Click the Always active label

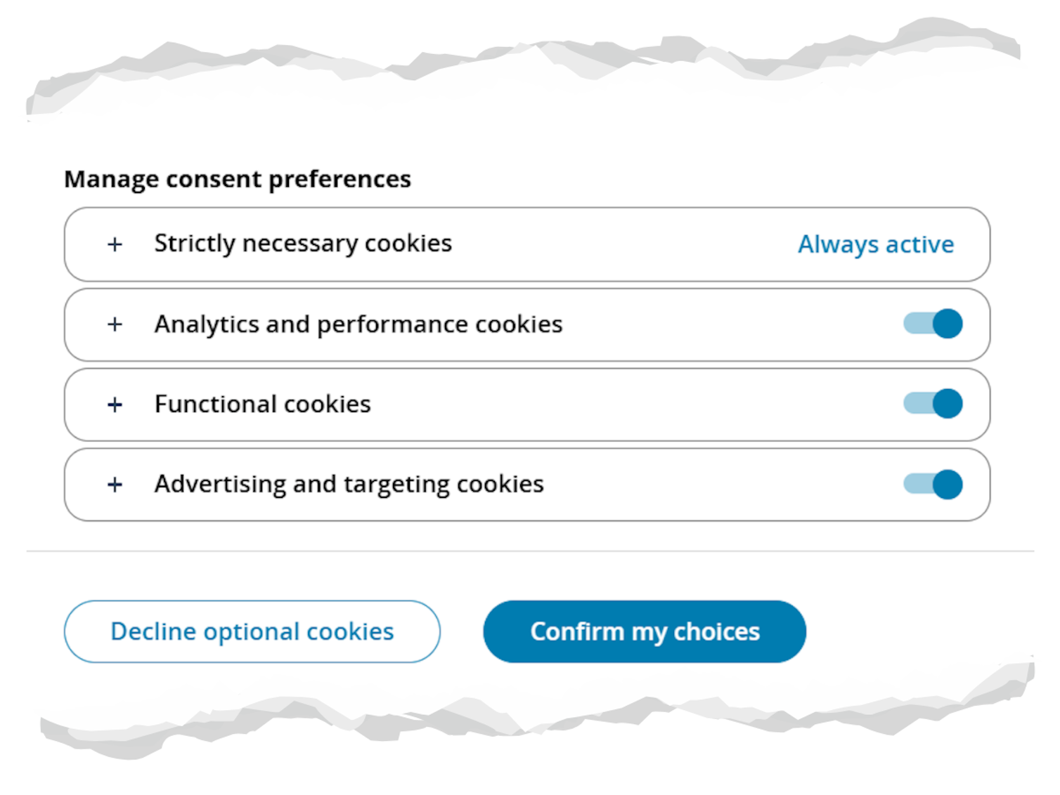tap(875, 244)
